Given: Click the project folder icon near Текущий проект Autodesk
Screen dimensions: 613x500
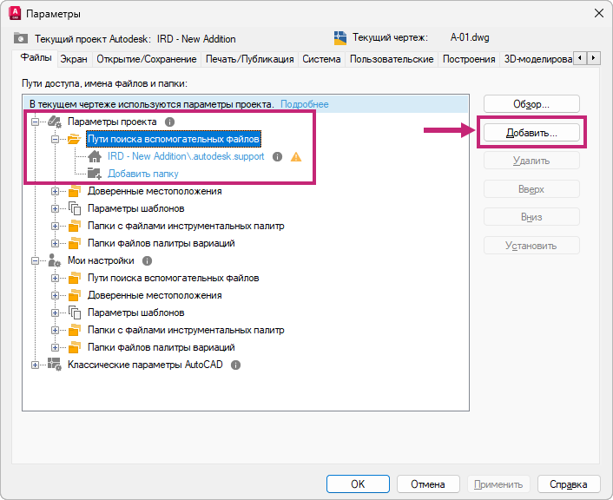Looking at the screenshot, I should 21,38.
